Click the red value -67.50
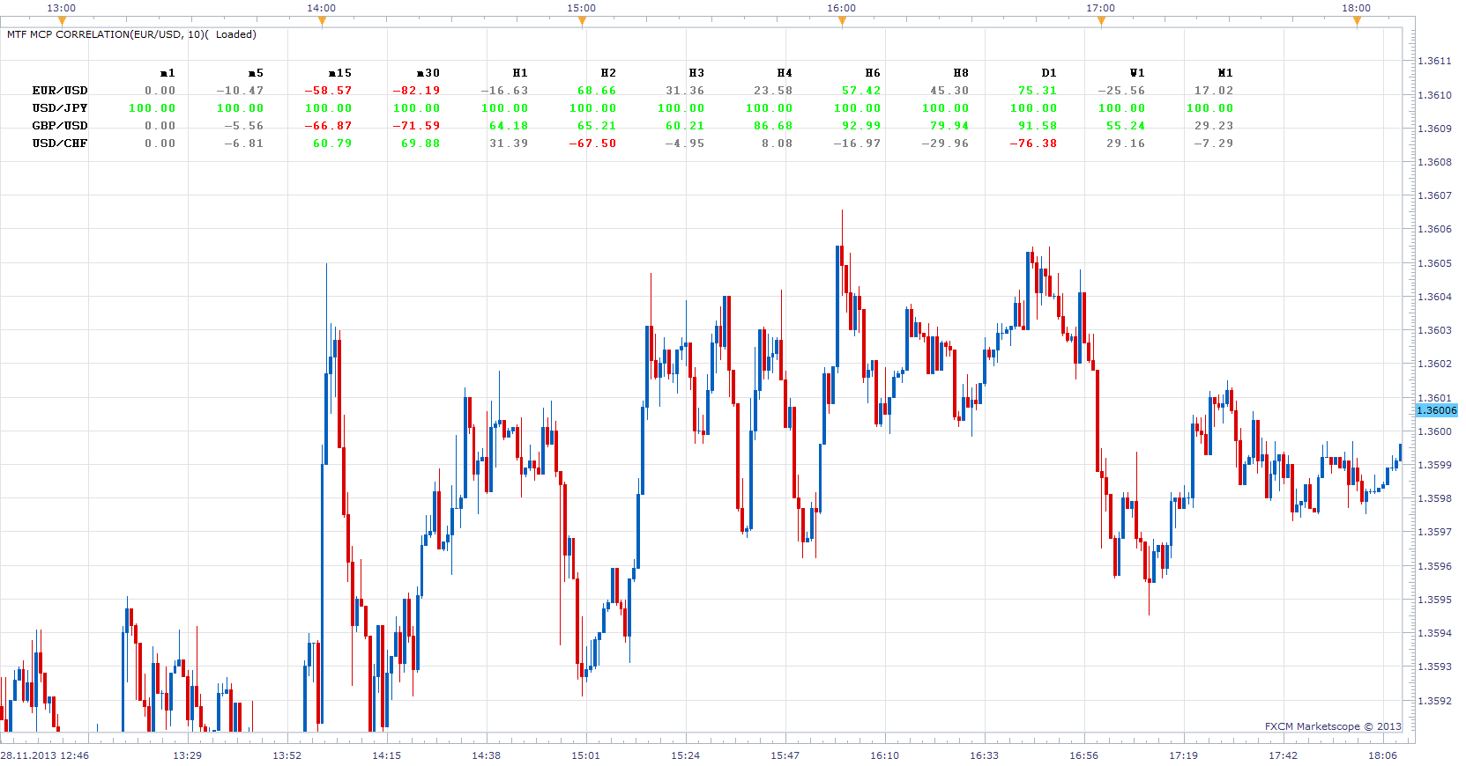Image resolution: width=1466 pixels, height=766 pixels. 592,144
